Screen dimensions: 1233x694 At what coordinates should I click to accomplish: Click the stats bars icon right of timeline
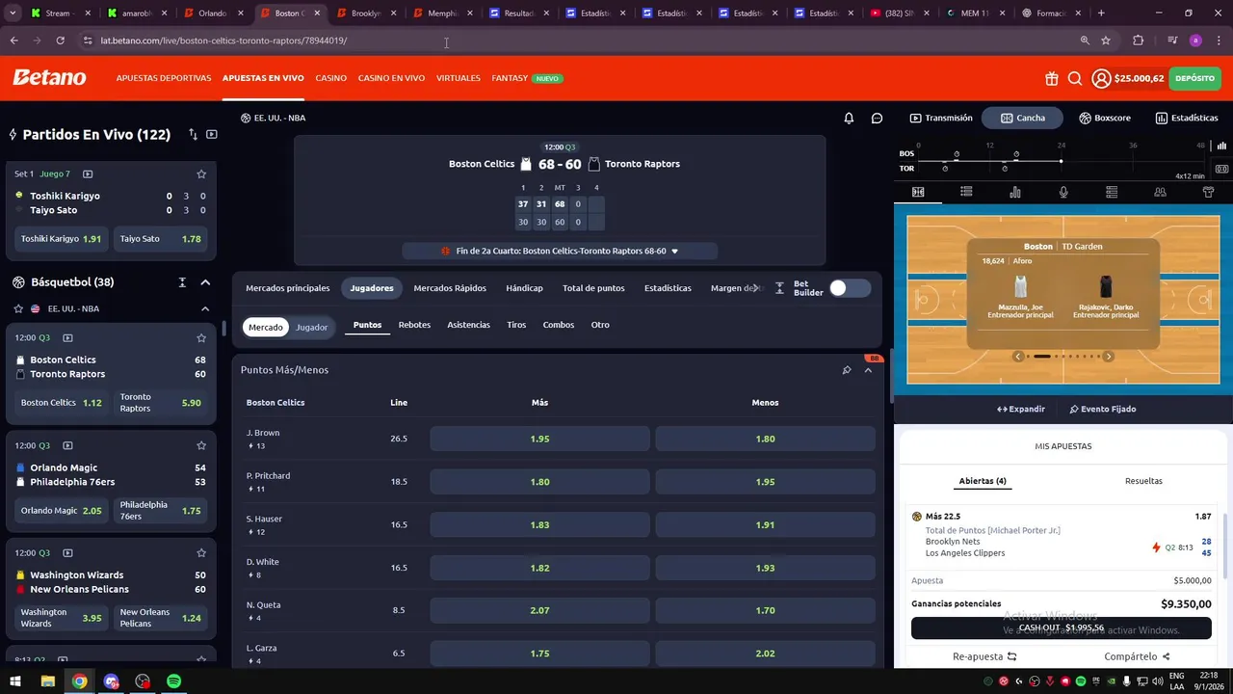tap(1221, 146)
